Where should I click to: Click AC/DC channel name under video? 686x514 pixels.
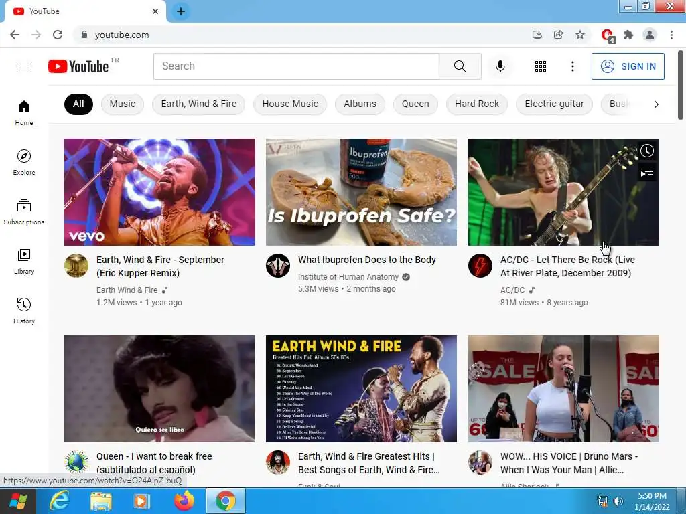[x=512, y=290]
